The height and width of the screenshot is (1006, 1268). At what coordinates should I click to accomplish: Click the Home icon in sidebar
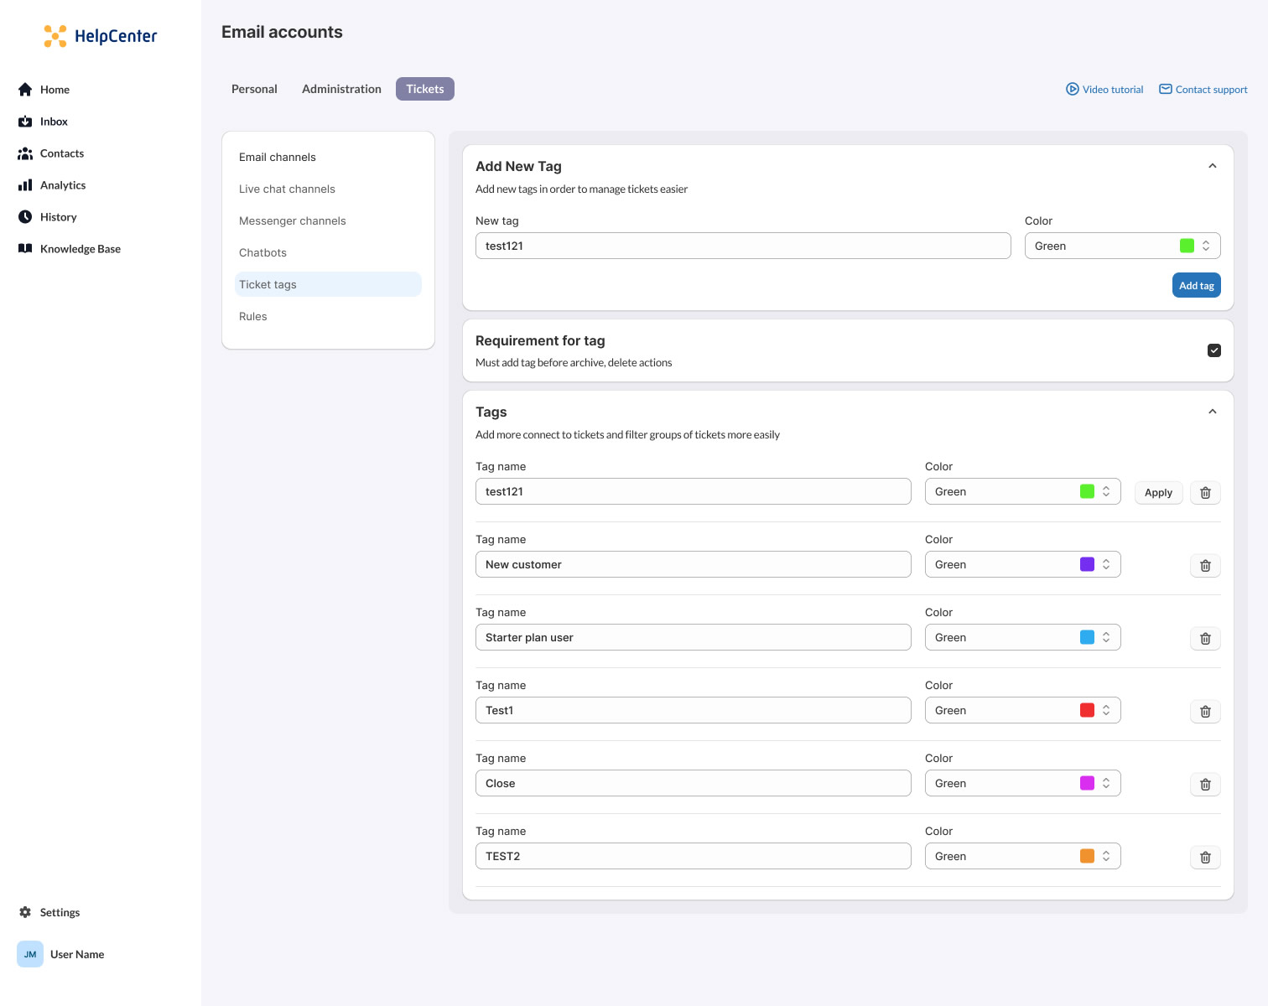point(25,90)
